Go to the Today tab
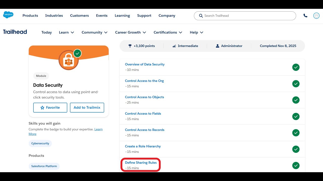This screenshot has width=323, height=181. pyautogui.click(x=47, y=32)
